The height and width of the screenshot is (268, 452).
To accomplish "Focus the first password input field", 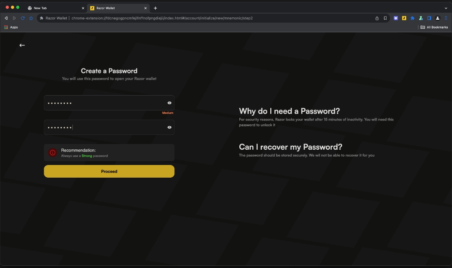I will point(109,103).
